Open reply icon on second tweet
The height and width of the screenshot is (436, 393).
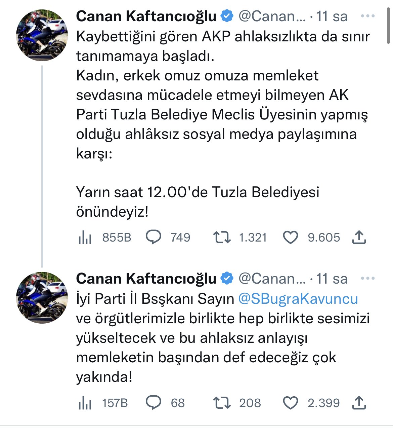click(x=154, y=403)
